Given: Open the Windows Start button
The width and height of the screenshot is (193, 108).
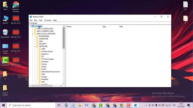Looking at the screenshot, I should 3,105.
